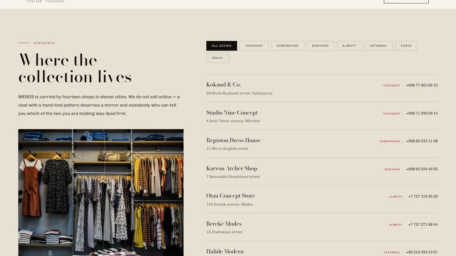The width and height of the screenshot is (456, 256).
Task: Click the Atelier · Tashkent header logo text
Action: (46, 2)
